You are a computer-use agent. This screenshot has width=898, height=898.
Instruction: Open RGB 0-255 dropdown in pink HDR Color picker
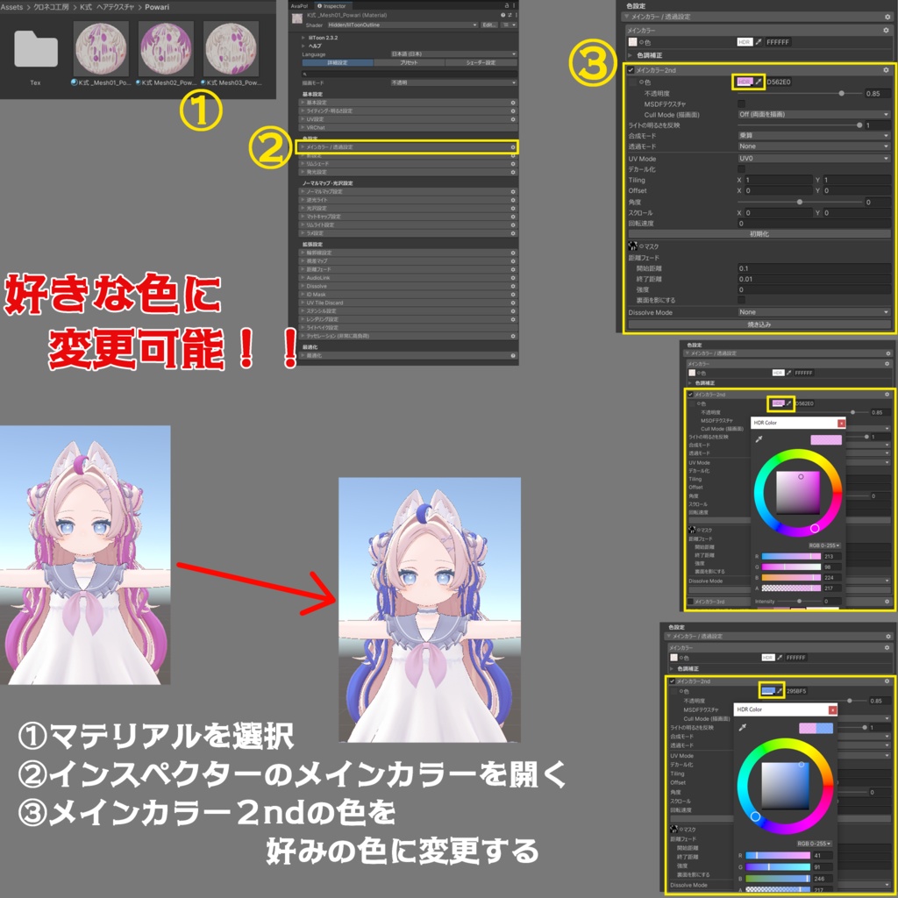tap(824, 545)
